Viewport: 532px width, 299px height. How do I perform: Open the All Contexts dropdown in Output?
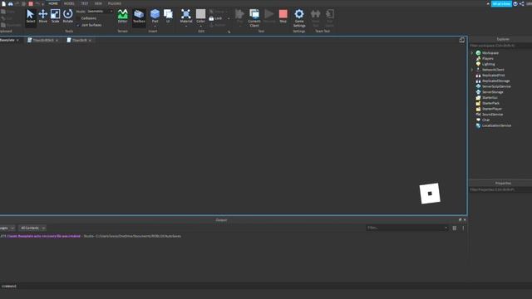click(x=32, y=228)
